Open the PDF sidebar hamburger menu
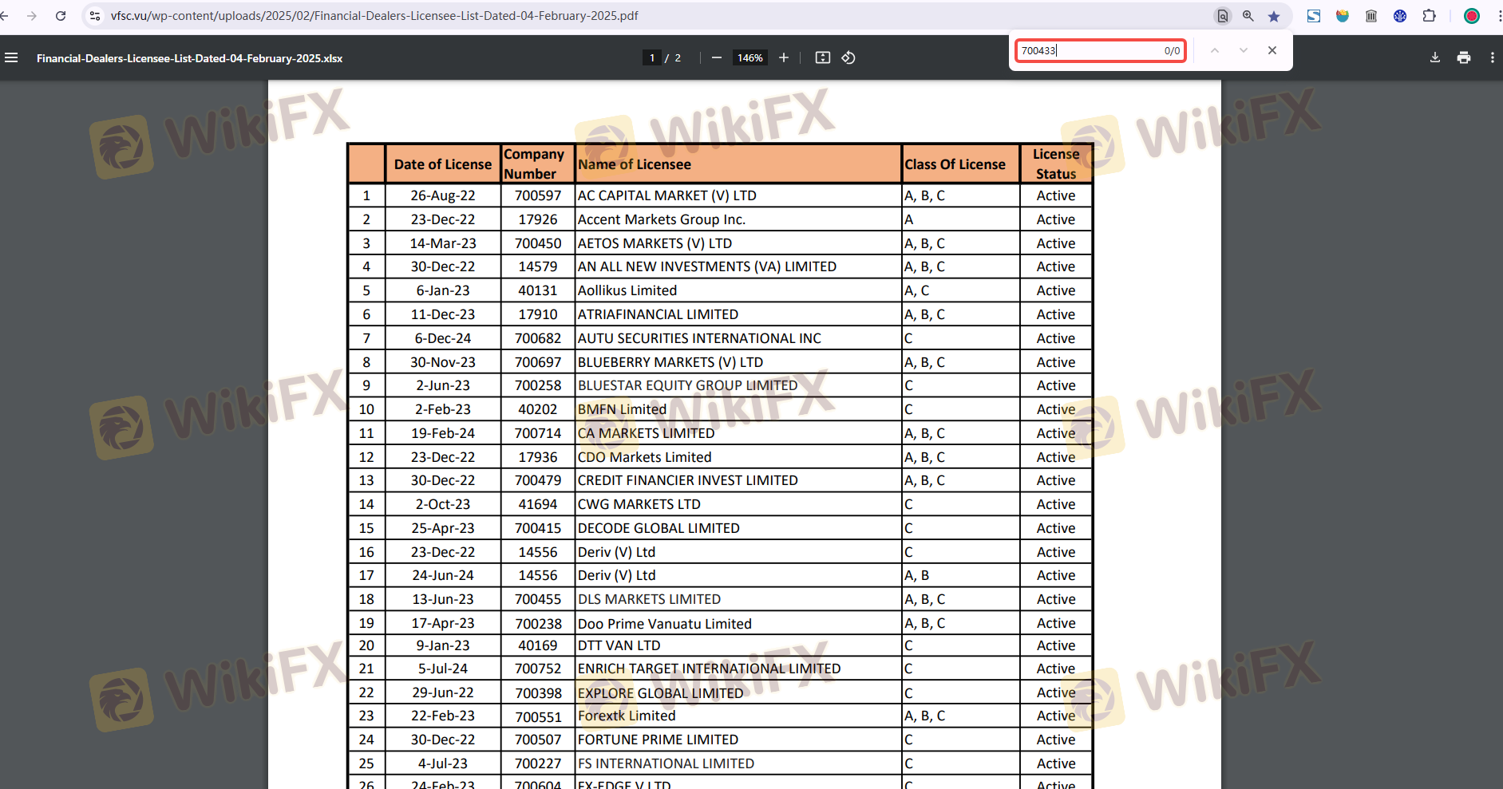 click(x=11, y=57)
